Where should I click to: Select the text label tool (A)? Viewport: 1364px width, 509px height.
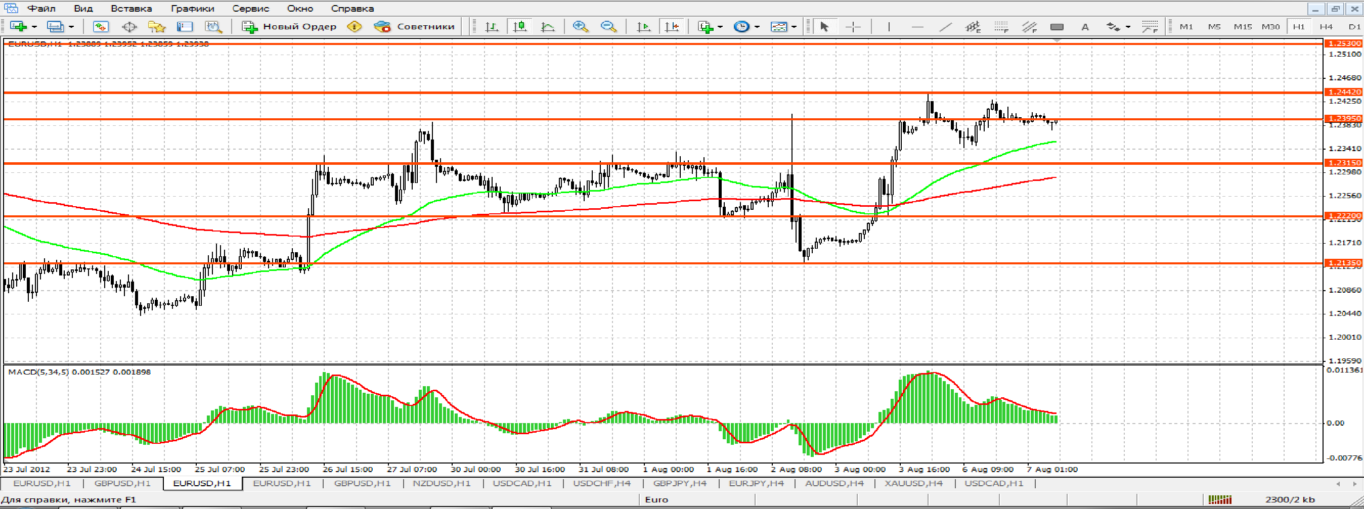click(1085, 26)
